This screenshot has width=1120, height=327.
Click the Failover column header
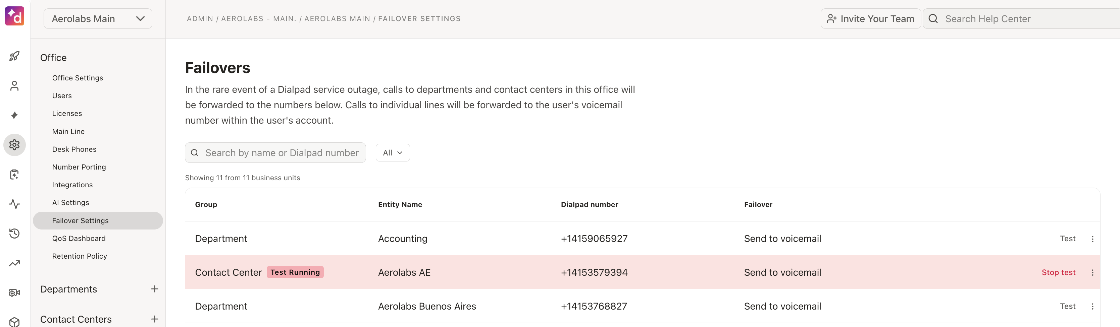758,204
